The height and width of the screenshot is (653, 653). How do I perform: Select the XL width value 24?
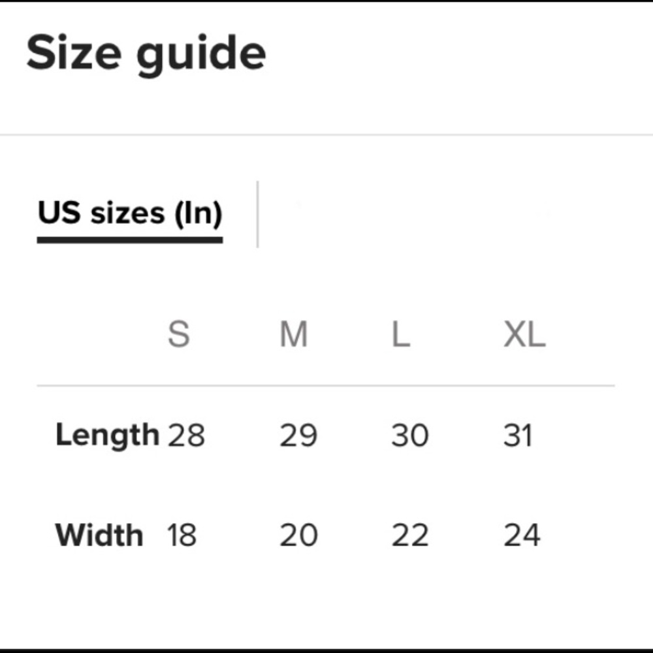click(522, 535)
